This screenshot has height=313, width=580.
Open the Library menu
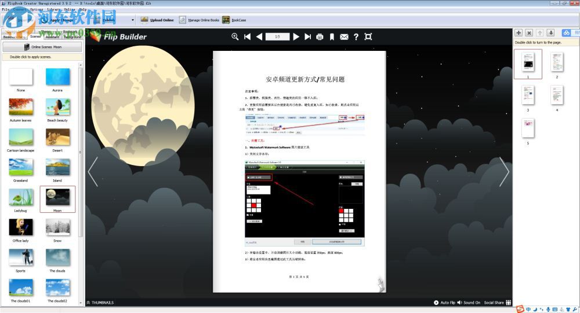(53, 9)
